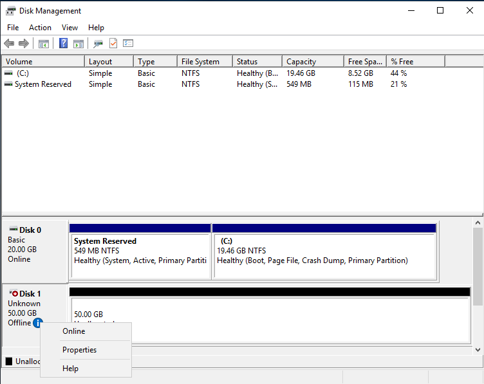
Task: Click the 115 MB free space cell
Action: [x=360, y=84]
